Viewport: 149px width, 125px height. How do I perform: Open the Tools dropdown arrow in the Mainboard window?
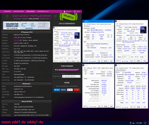(x=102, y=61)
